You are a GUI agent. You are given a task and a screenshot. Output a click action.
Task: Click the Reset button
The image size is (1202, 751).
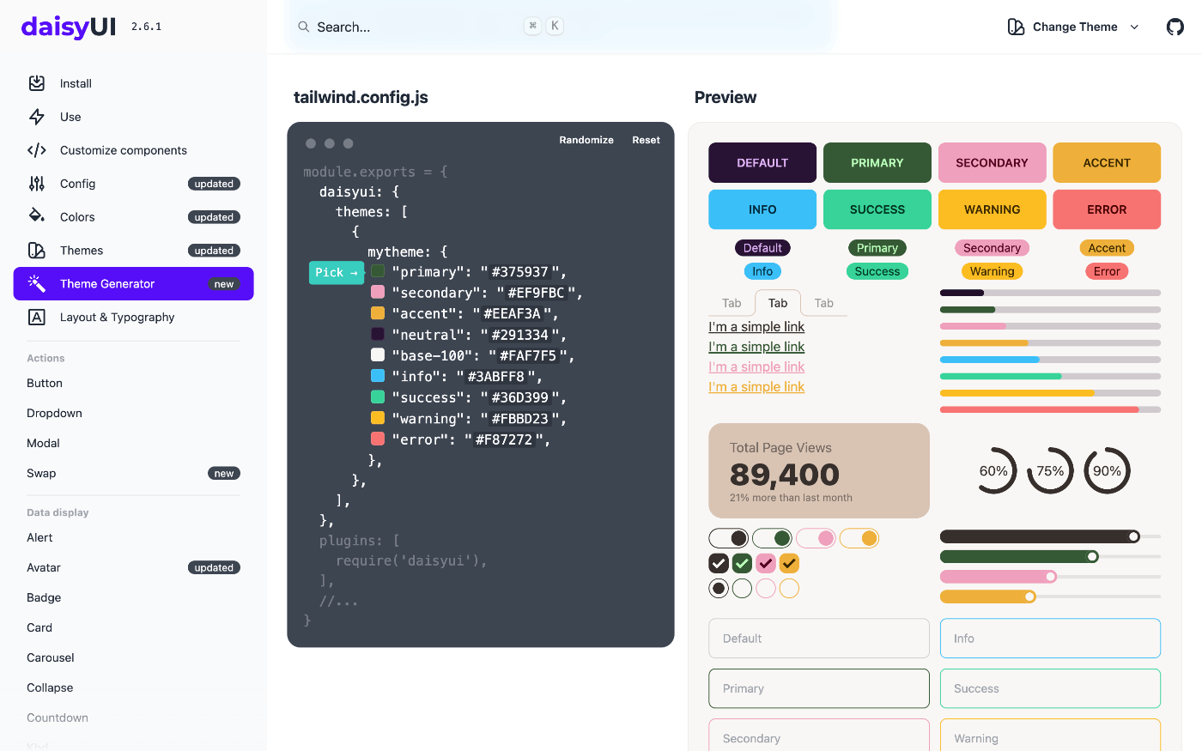click(x=647, y=140)
